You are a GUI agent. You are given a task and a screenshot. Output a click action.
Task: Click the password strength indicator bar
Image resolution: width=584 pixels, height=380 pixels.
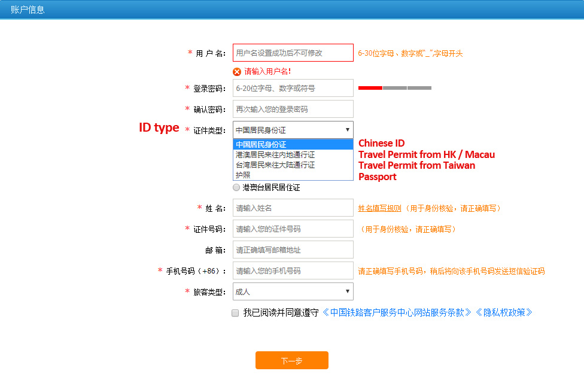pos(395,87)
